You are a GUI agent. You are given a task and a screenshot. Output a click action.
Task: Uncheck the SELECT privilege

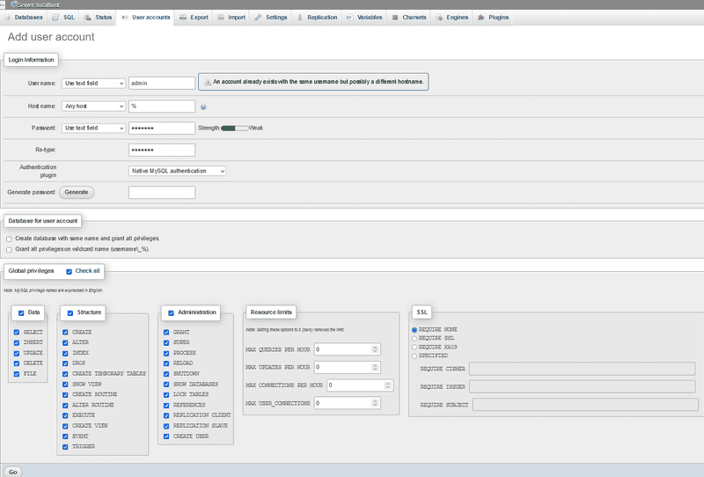17,333
